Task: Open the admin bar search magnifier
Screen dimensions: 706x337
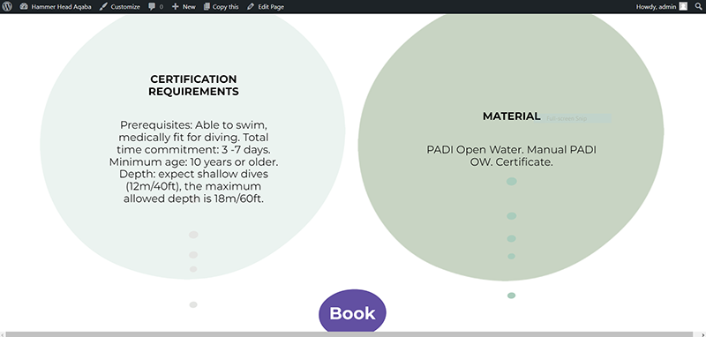Action: point(698,6)
